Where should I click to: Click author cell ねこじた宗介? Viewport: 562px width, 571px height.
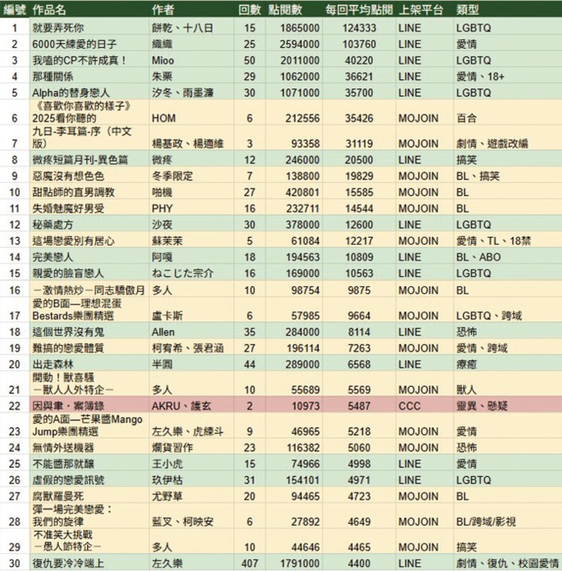point(182,274)
